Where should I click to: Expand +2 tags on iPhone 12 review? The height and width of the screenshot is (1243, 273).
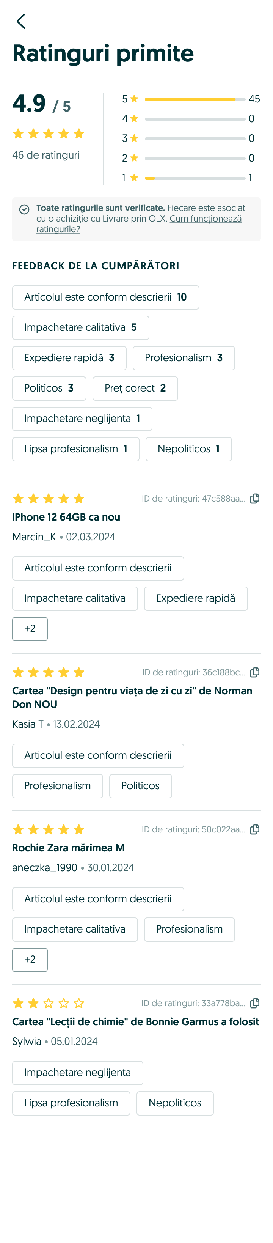coord(30,629)
